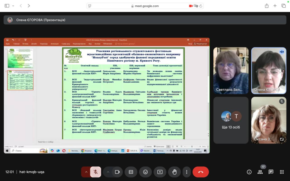Raise your hand in the meeting

pos(174,172)
